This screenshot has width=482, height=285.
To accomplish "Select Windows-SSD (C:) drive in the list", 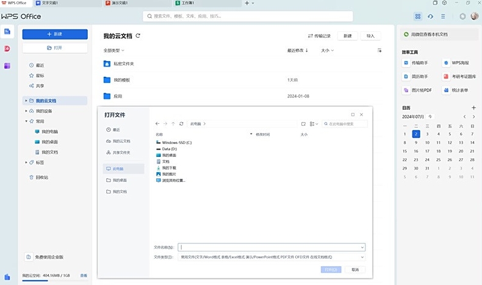I will point(176,142).
